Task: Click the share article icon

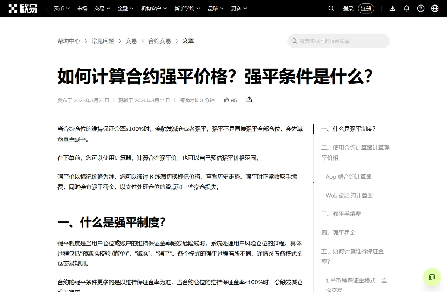Action: tap(249, 100)
